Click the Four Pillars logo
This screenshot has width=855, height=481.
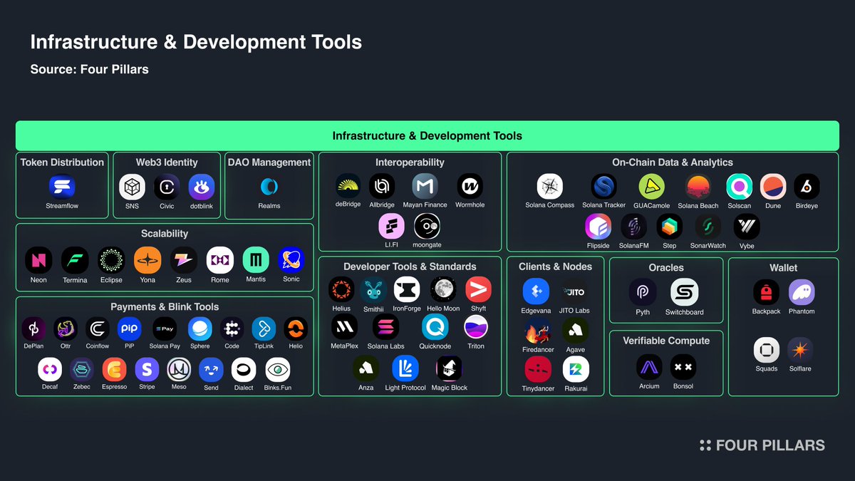click(762, 445)
